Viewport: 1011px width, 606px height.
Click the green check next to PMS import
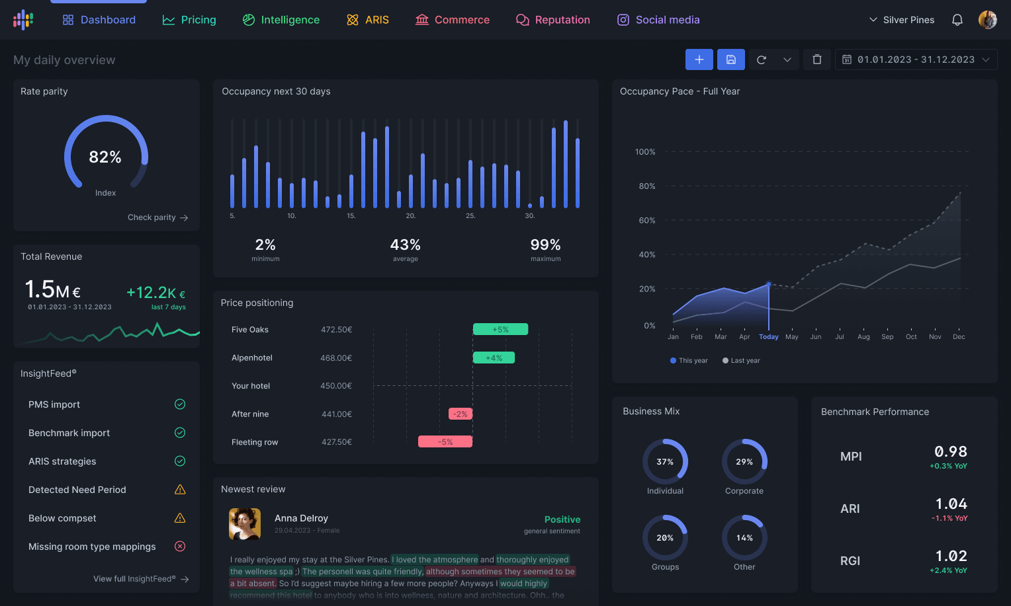tap(179, 404)
